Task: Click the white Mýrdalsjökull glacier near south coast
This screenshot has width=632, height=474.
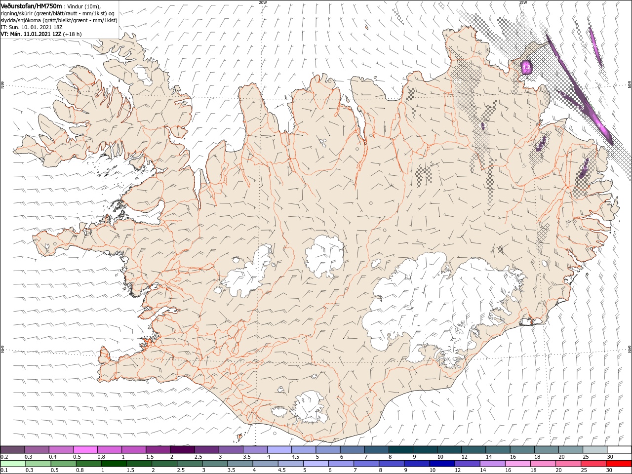Action: pyautogui.click(x=310, y=408)
